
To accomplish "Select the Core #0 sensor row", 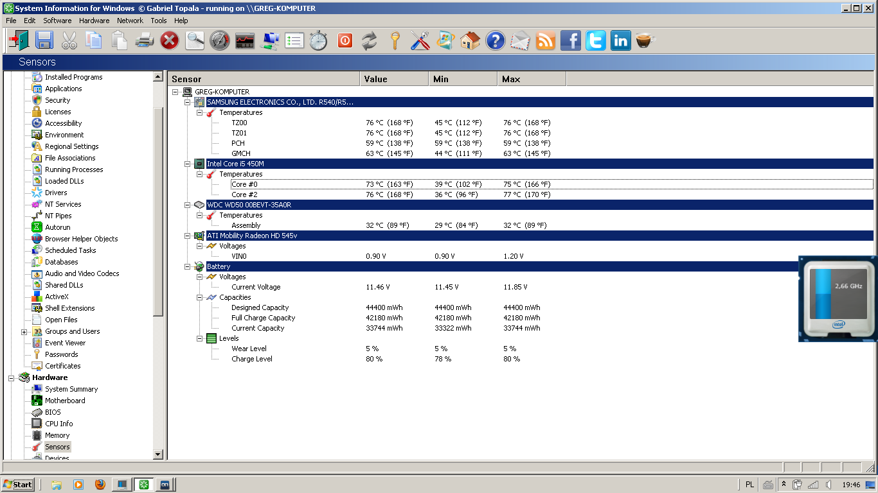I will click(x=551, y=184).
